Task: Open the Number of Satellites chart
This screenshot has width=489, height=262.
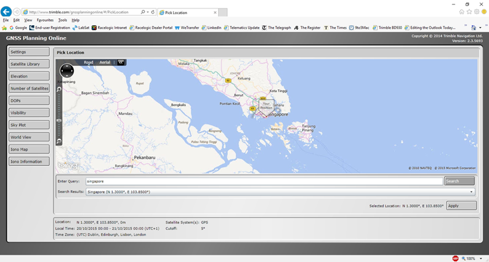Action: [x=29, y=89]
